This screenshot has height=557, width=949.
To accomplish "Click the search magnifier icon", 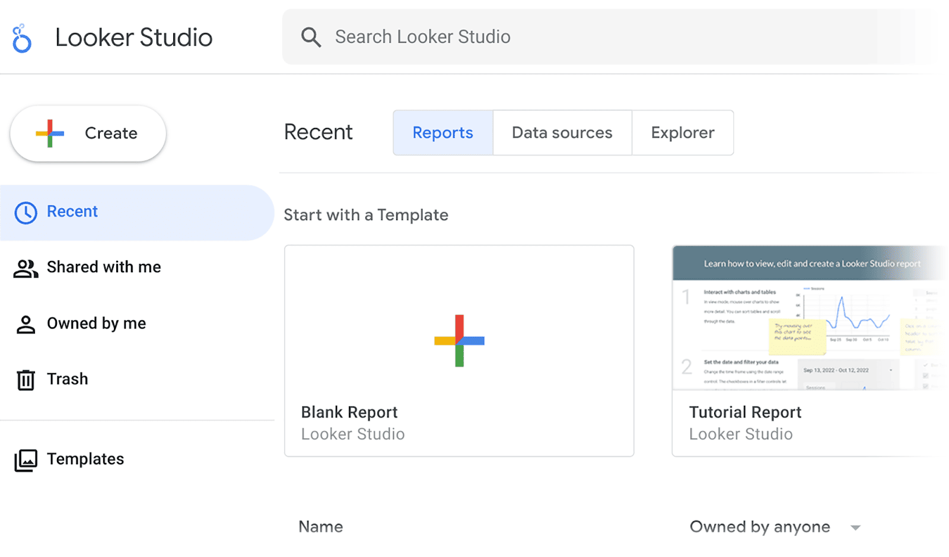I will tap(311, 37).
